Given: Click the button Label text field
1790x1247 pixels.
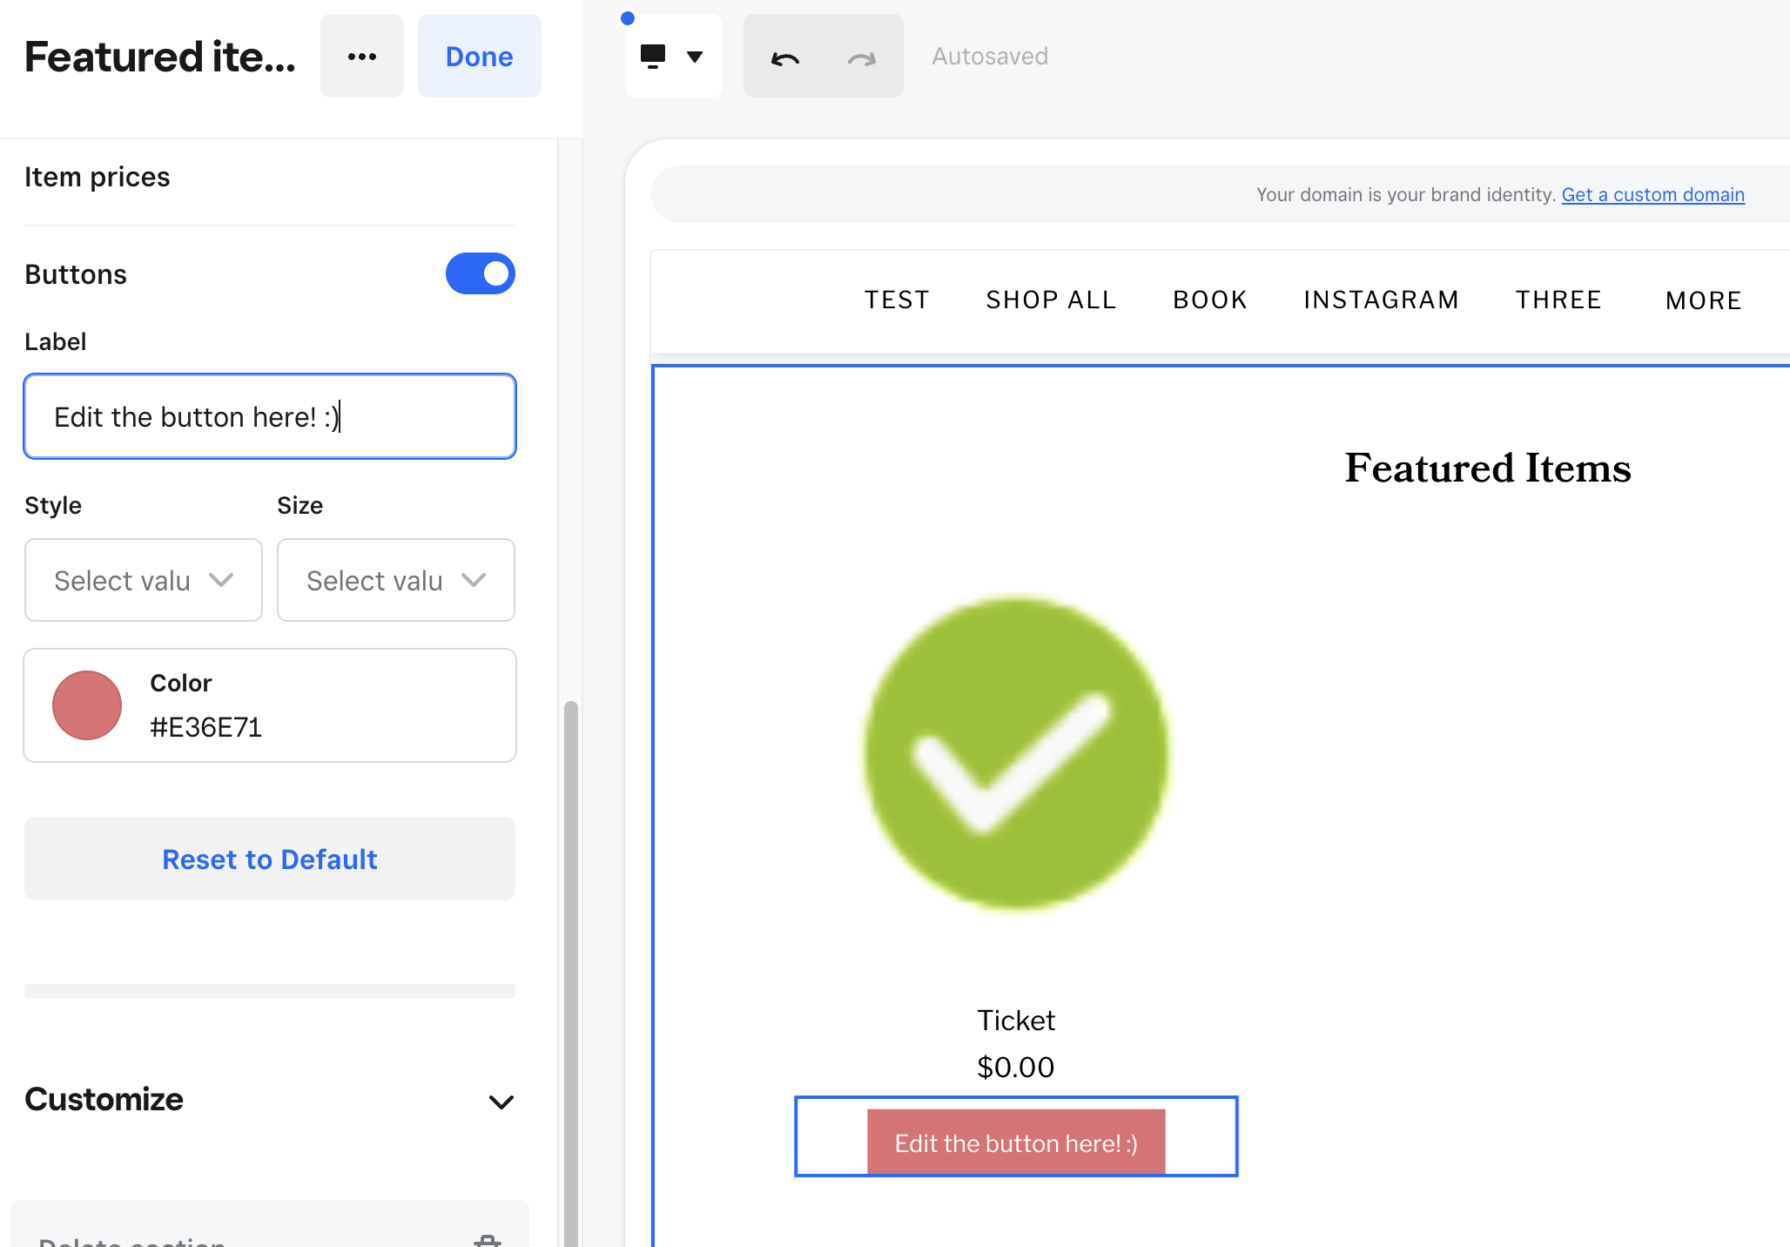Looking at the screenshot, I should 270,417.
